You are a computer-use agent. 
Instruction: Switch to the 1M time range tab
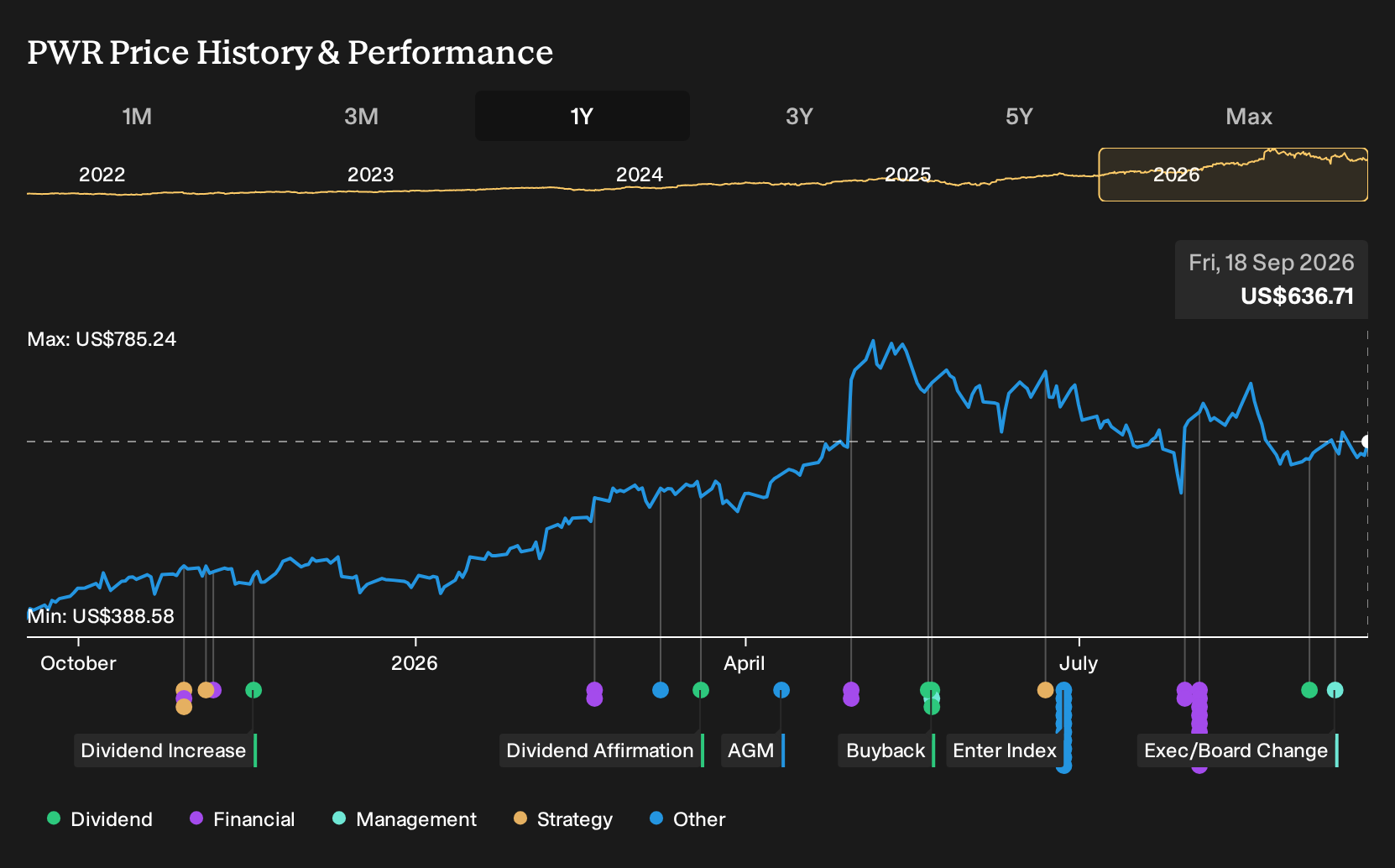point(137,117)
